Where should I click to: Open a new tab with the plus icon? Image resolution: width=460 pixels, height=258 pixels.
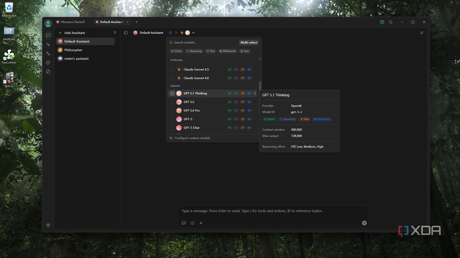pyautogui.click(x=136, y=22)
